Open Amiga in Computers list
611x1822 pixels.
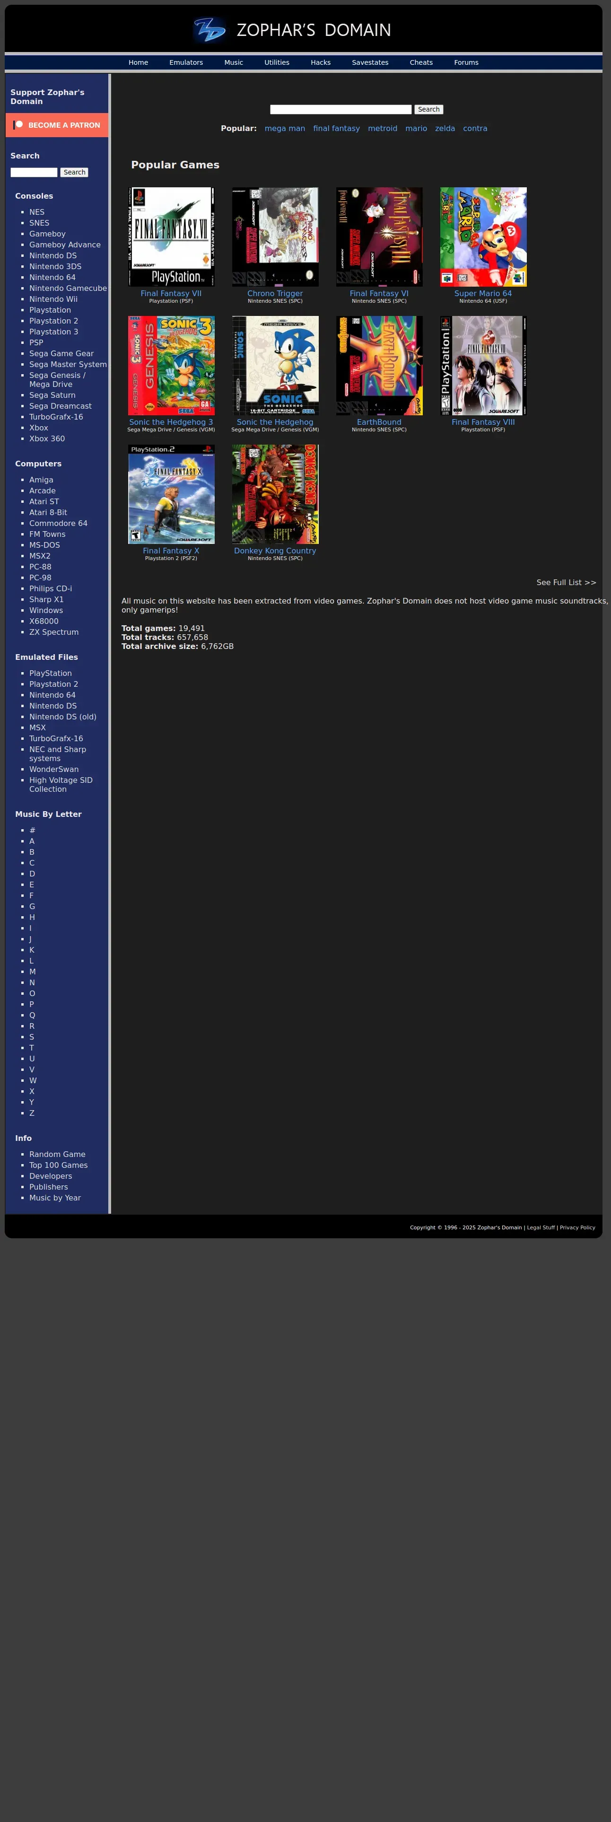pos(41,480)
